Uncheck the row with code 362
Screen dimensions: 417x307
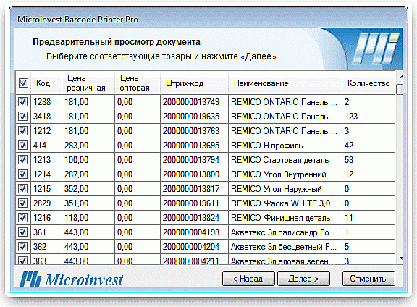[x=22, y=247]
